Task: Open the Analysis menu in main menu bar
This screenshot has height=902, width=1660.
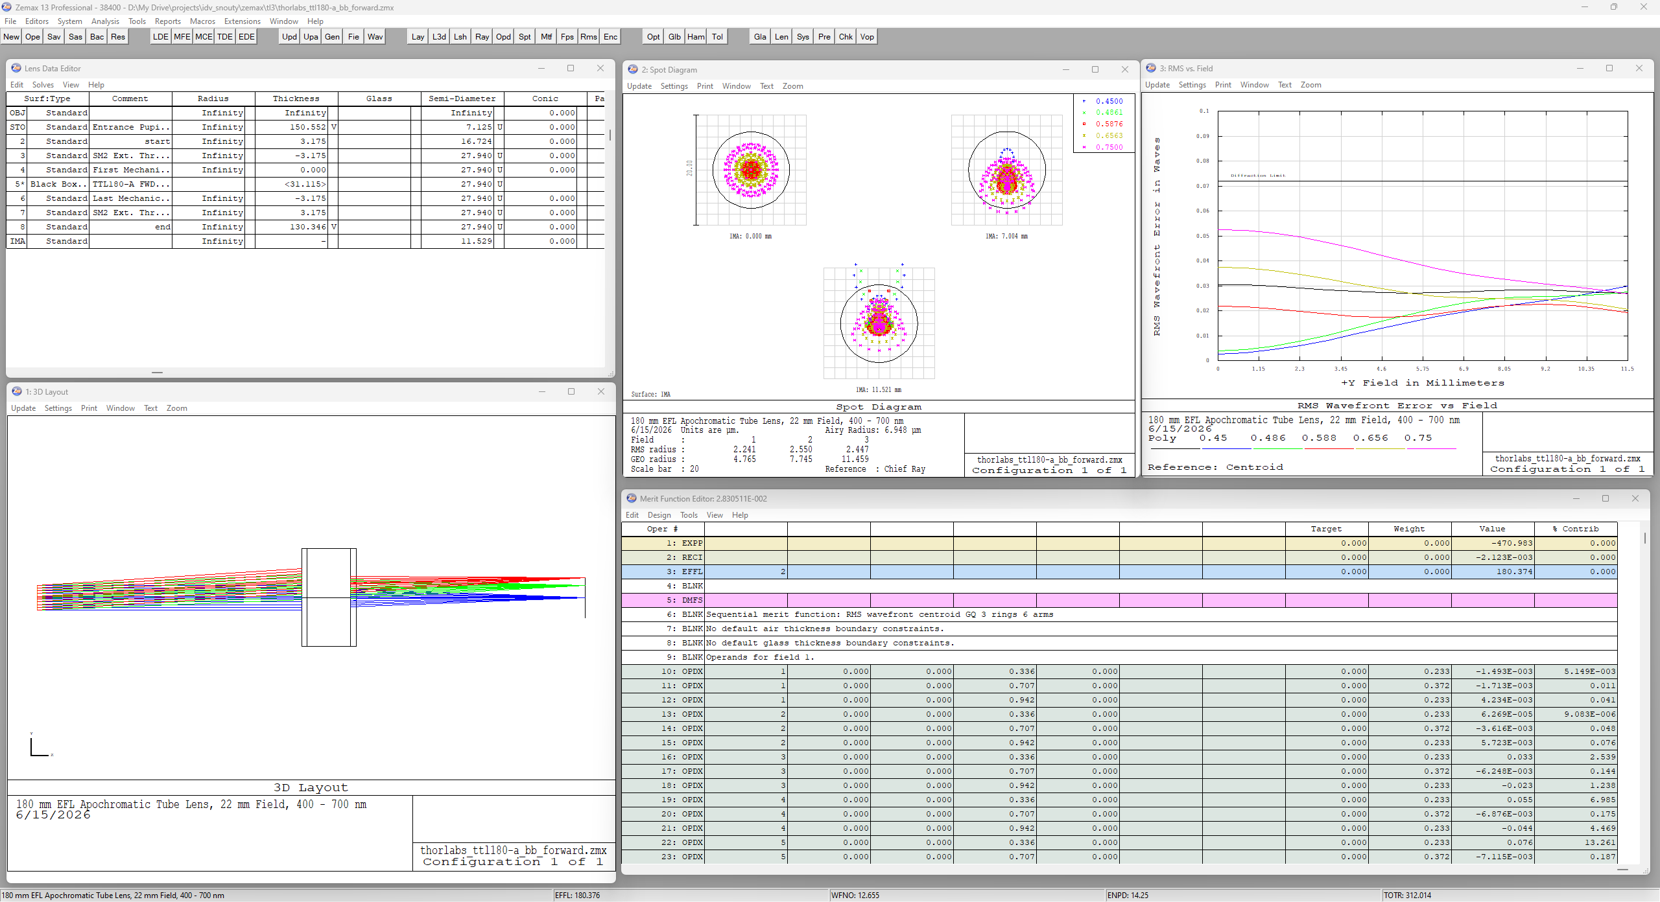Action: point(105,21)
